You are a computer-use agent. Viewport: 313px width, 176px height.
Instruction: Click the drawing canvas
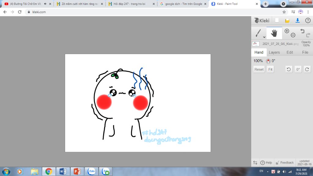[138, 103]
